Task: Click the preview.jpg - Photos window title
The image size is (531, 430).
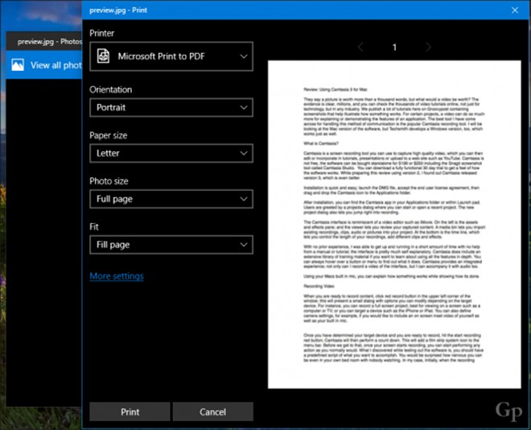Action: coord(49,42)
